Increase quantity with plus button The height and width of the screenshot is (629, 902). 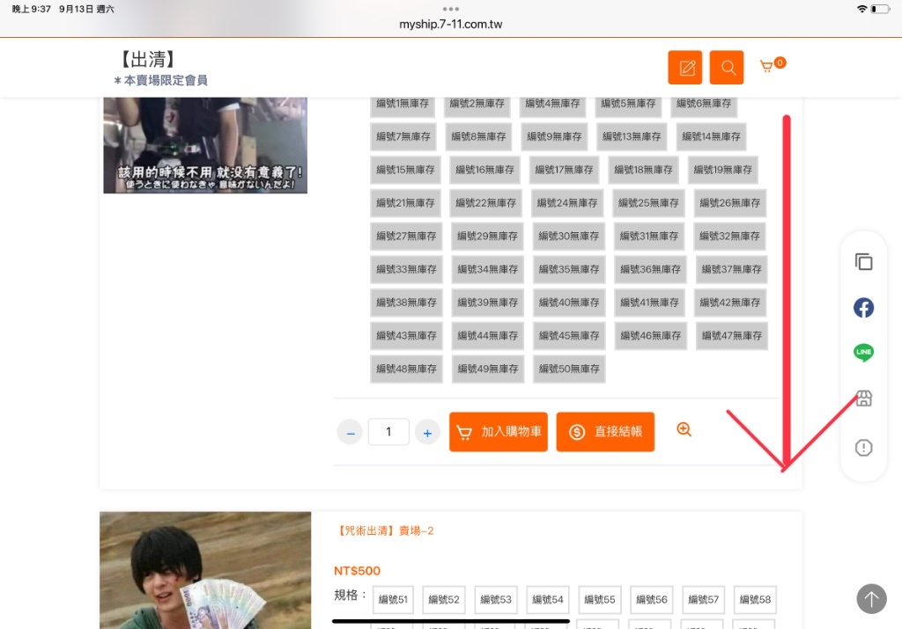coord(427,433)
